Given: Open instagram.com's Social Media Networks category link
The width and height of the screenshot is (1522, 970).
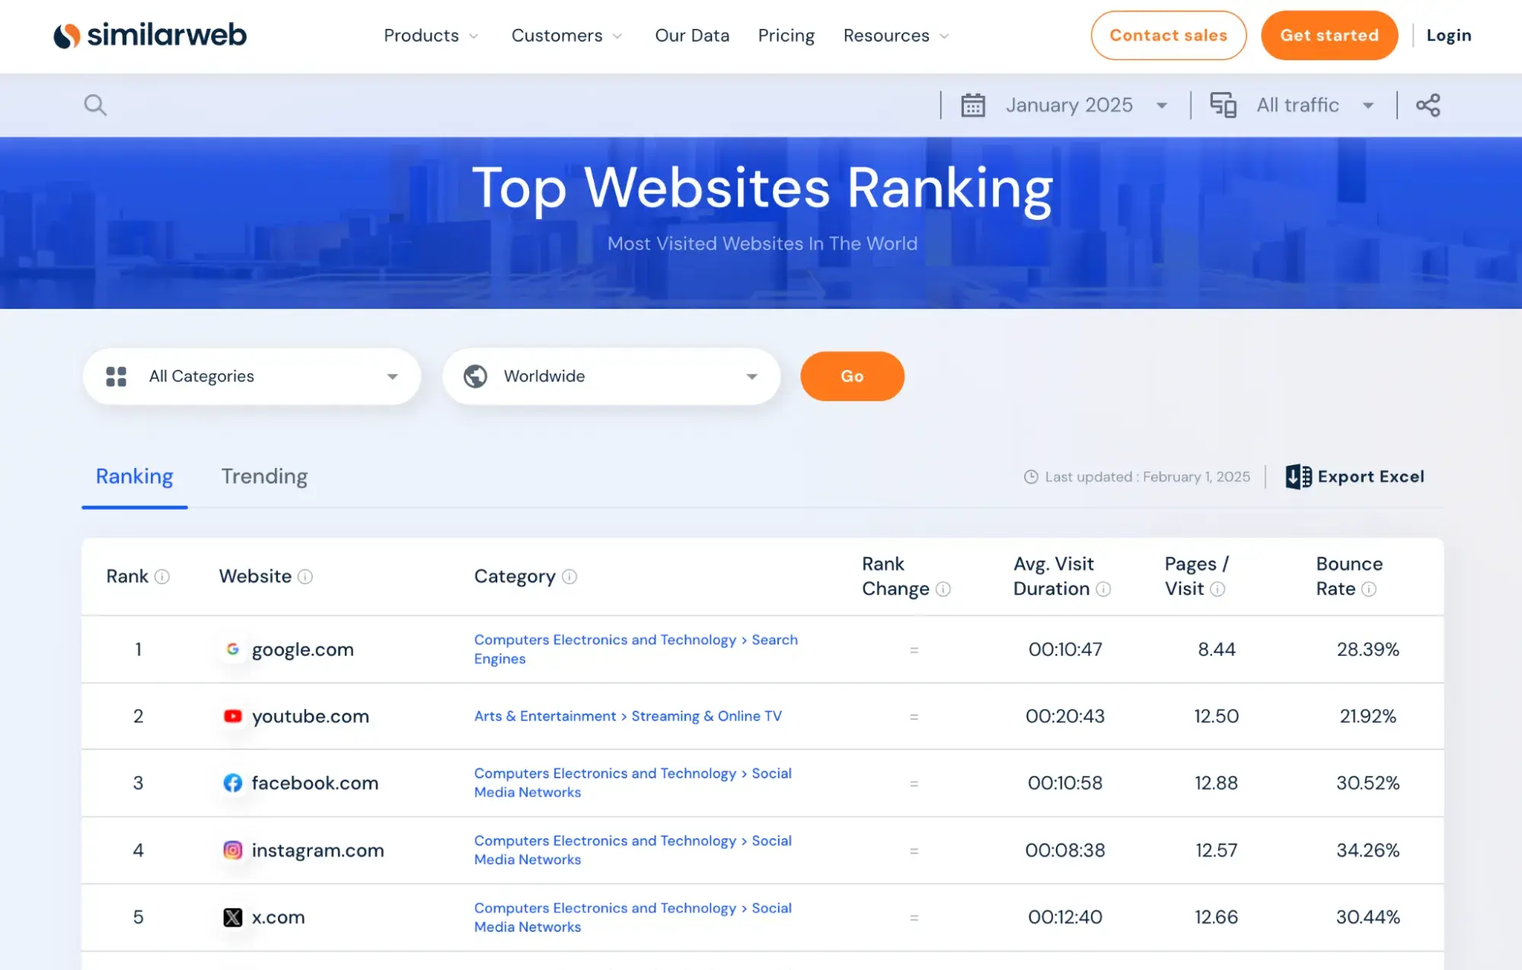Looking at the screenshot, I should [633, 850].
